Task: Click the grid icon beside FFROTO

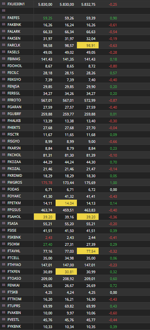Action: tap(3, 100)
